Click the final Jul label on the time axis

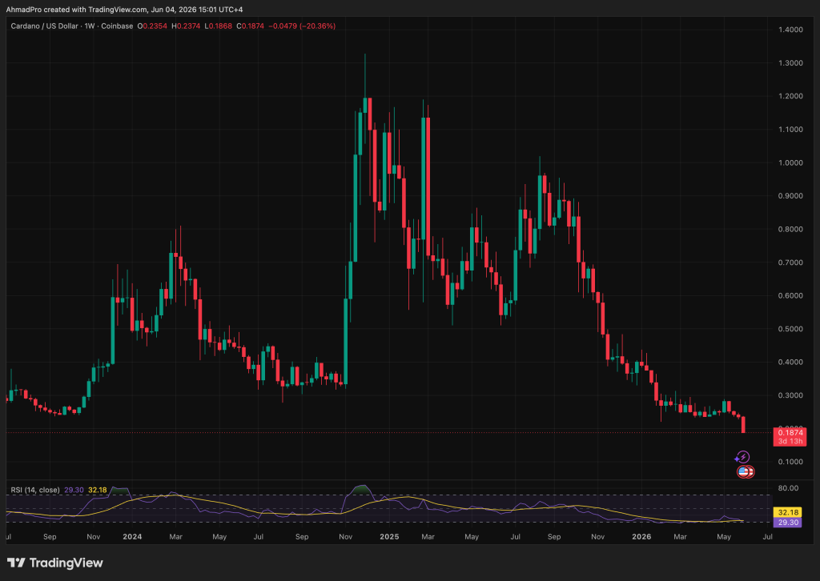[x=768, y=537]
